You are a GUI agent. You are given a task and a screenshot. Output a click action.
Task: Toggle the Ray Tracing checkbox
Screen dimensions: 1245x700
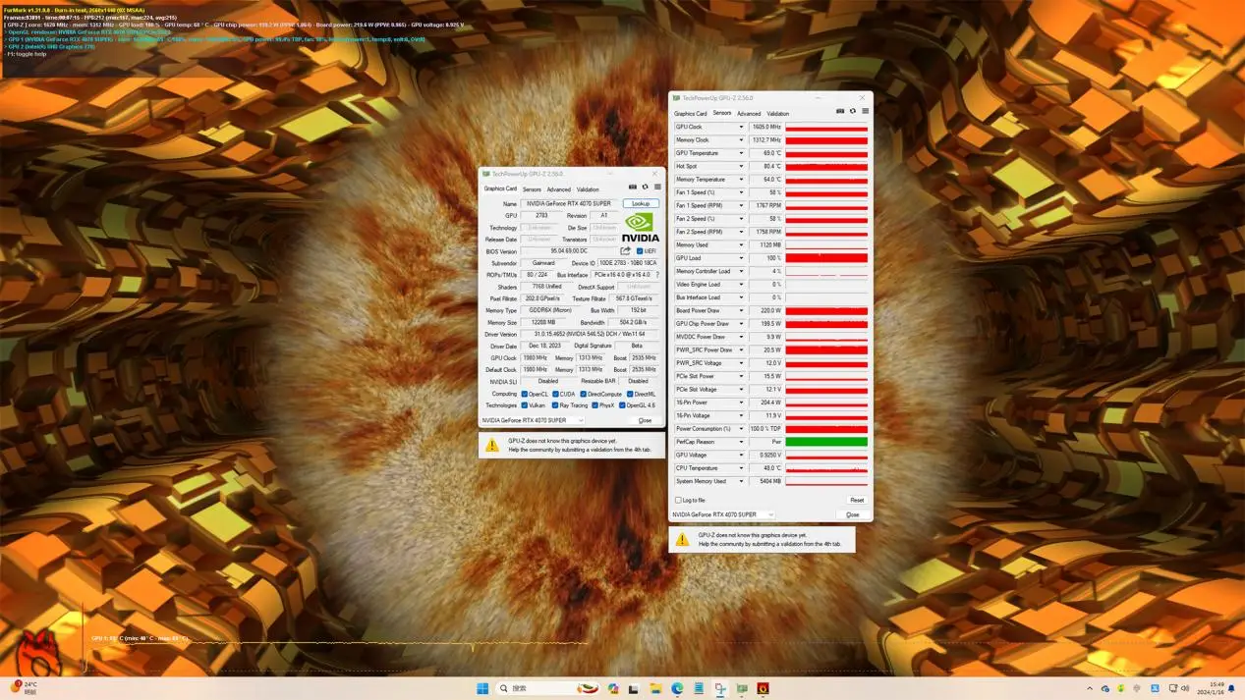(x=555, y=405)
